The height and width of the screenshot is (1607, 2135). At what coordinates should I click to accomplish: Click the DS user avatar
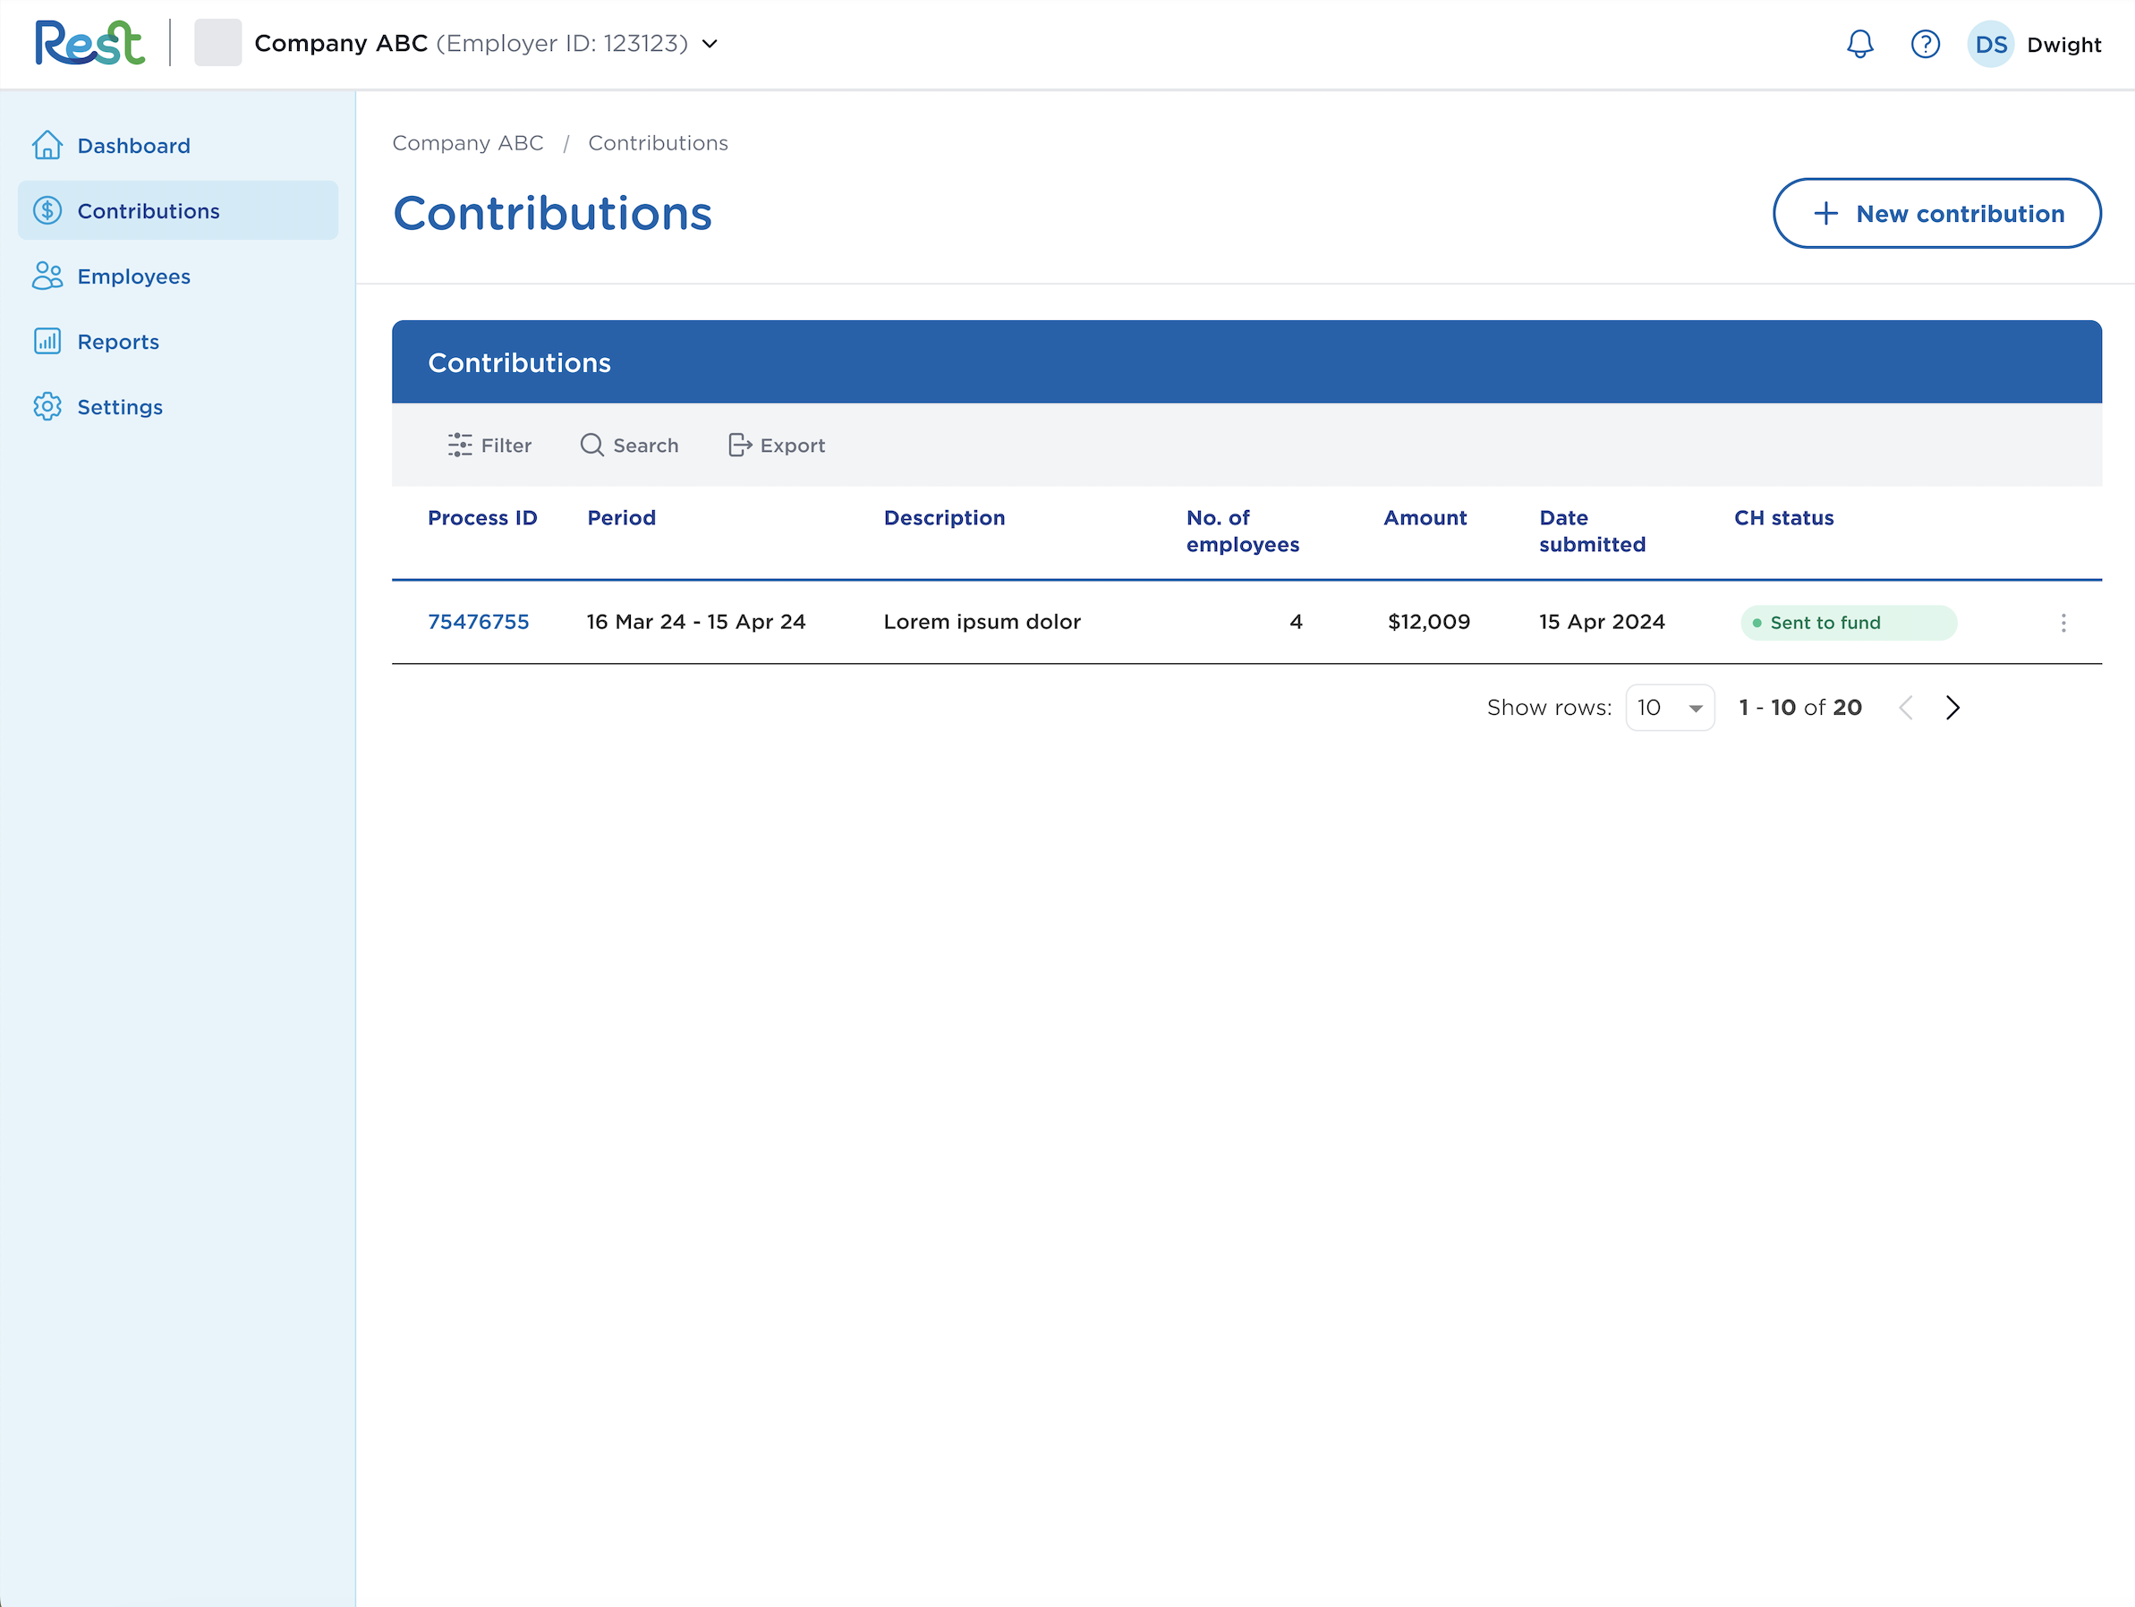pos(1989,44)
